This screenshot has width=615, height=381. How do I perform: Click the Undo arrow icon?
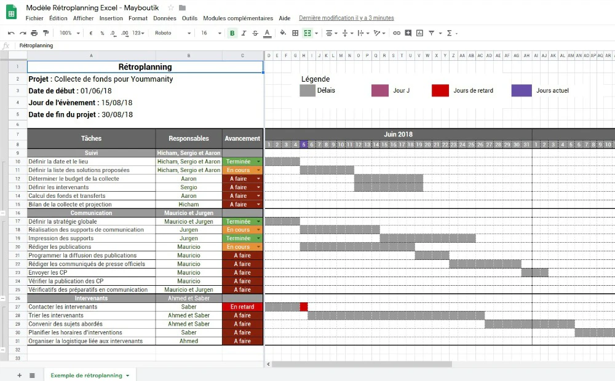pos(11,33)
